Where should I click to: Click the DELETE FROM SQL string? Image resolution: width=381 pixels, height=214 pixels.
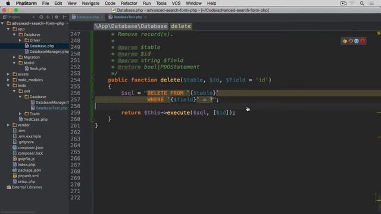pyautogui.click(x=165, y=93)
